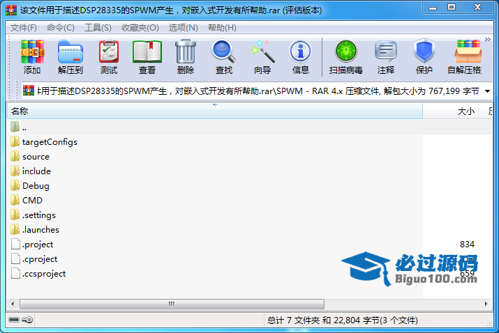Click the drive icon in status bar
This screenshot has height=333, width=499.
[14, 320]
